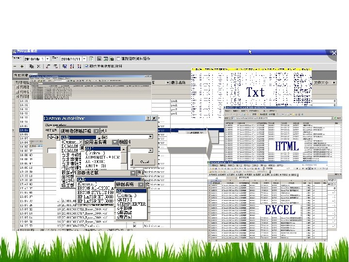The width and height of the screenshot is (349, 262).
Task: Select ADMINISTRATOR in the user name list
Action: (x=103, y=157)
